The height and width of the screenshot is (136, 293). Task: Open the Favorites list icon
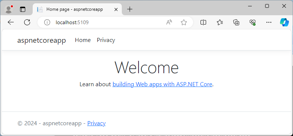click(220, 22)
